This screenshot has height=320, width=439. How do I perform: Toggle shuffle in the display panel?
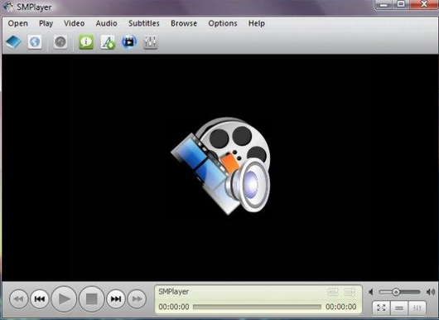click(350, 293)
